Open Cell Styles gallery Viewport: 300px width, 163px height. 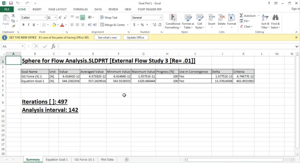coord(200,22)
